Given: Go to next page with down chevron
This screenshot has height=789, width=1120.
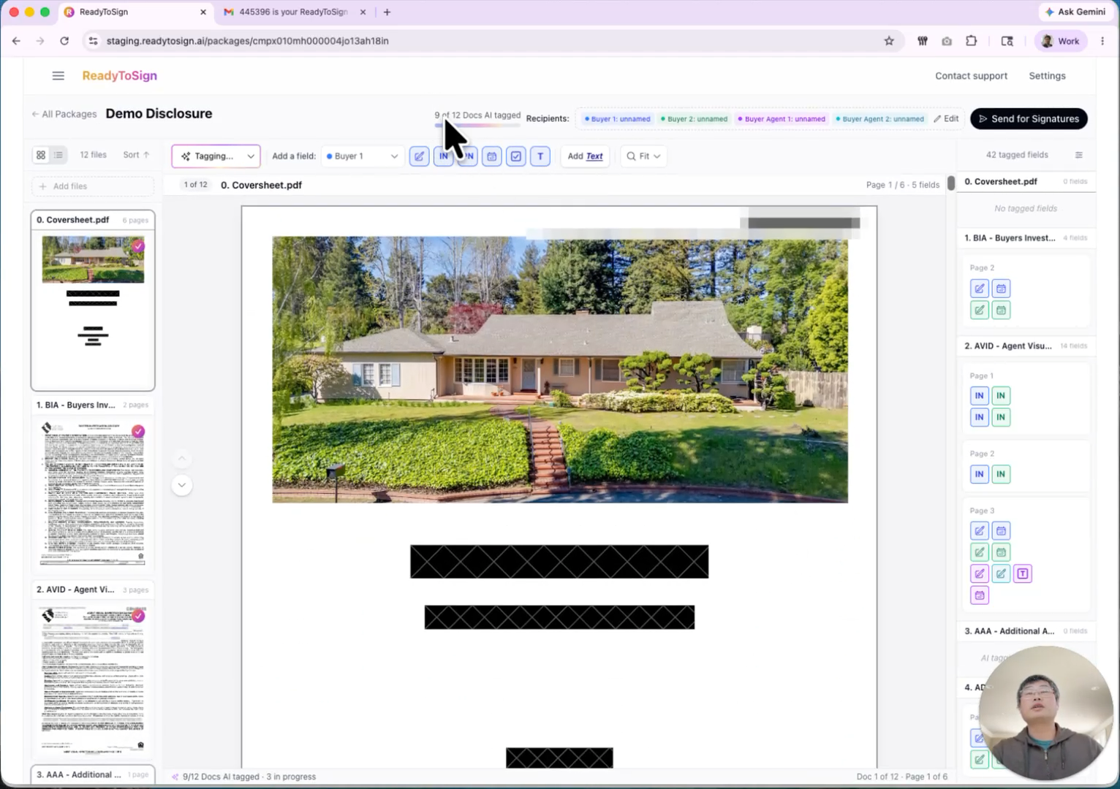Looking at the screenshot, I should click(x=182, y=485).
